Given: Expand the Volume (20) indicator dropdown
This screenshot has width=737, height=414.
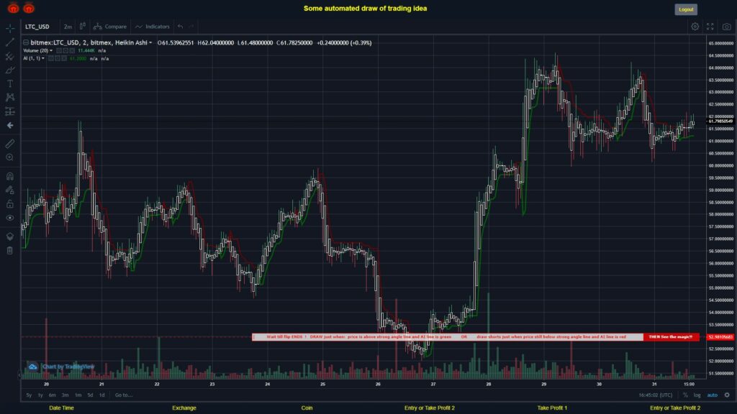Looking at the screenshot, I should point(51,51).
